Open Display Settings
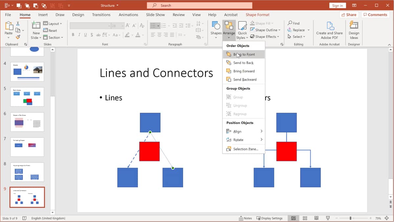The width and height of the screenshot is (394, 222). (270, 218)
